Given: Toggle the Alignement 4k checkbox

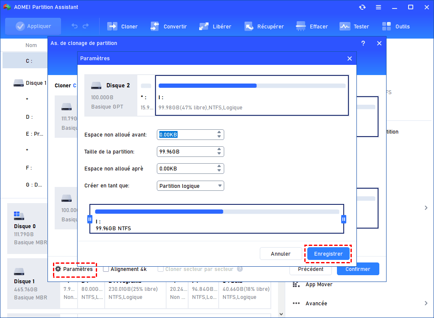Looking at the screenshot, I should [x=106, y=269].
